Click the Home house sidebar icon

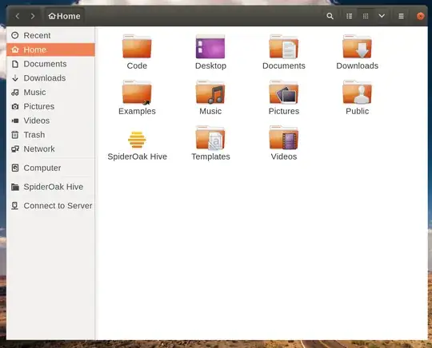click(15, 49)
